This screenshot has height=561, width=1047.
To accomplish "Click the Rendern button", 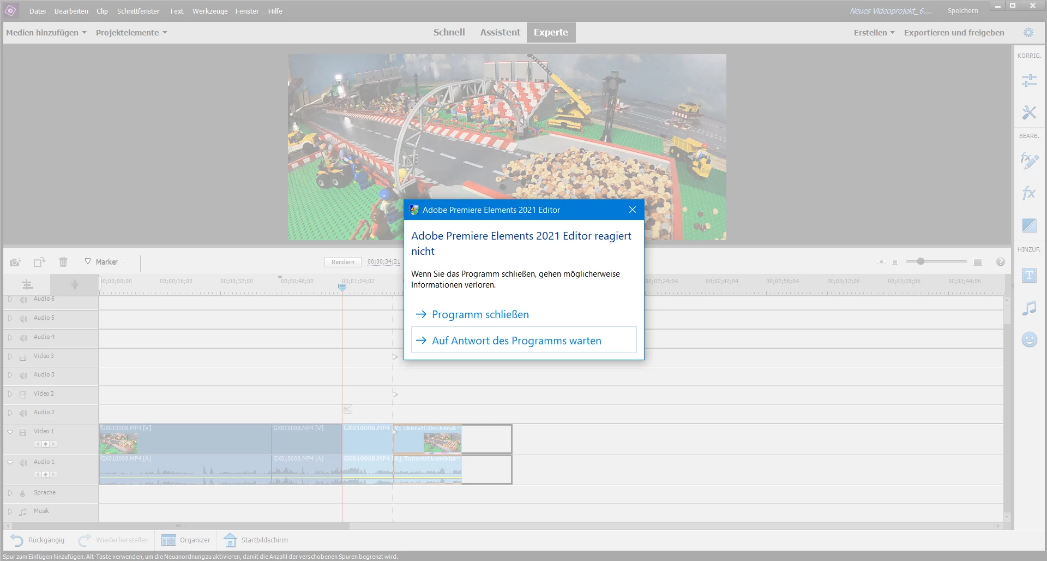I will [x=343, y=262].
